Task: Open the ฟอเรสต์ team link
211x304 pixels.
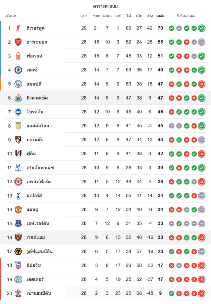Action: point(34,56)
